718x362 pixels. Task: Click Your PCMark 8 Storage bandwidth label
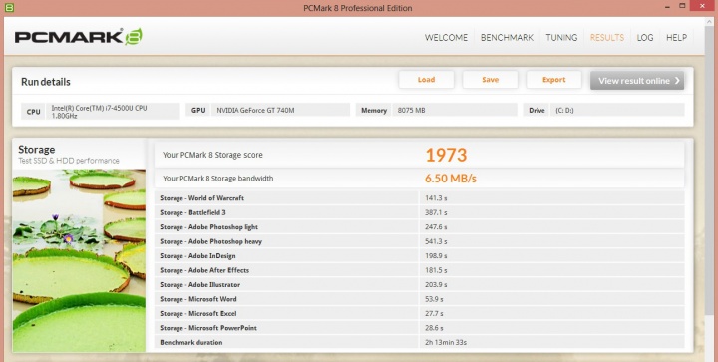(x=218, y=179)
